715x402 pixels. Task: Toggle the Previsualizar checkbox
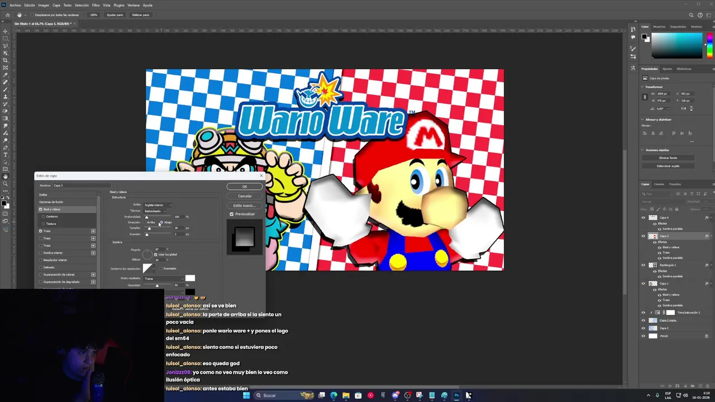point(232,214)
